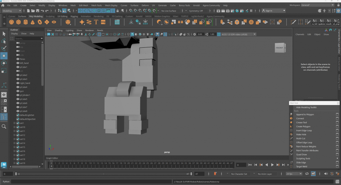Click the FRONT face of the view cube

279,48
